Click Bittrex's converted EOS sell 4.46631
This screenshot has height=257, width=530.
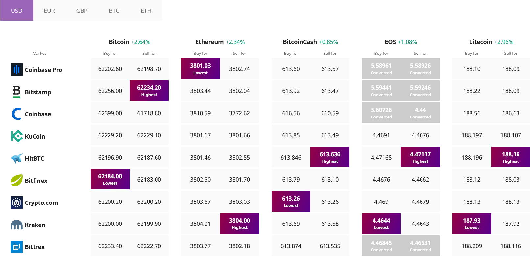421,246
